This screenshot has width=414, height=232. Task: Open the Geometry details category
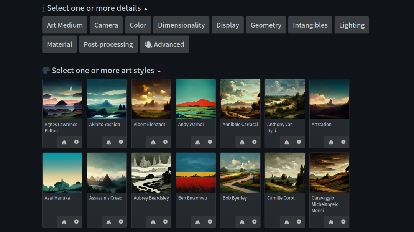click(266, 25)
